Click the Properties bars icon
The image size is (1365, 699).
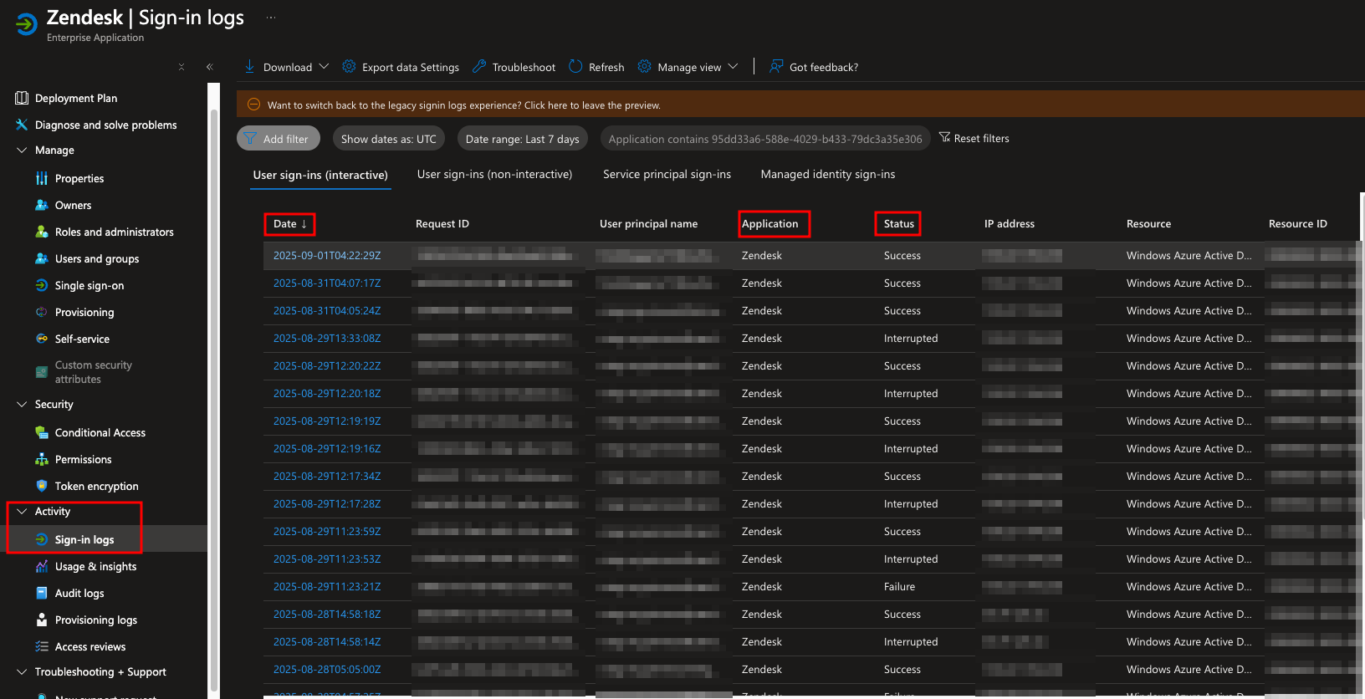(x=42, y=178)
